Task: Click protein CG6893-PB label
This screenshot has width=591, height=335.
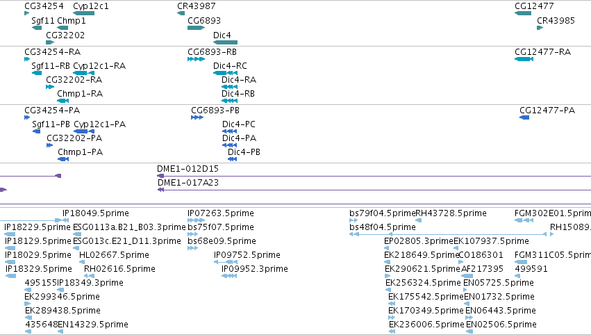Action: point(215,110)
